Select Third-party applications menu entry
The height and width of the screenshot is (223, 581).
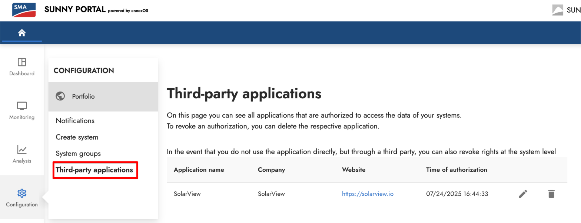(x=94, y=170)
